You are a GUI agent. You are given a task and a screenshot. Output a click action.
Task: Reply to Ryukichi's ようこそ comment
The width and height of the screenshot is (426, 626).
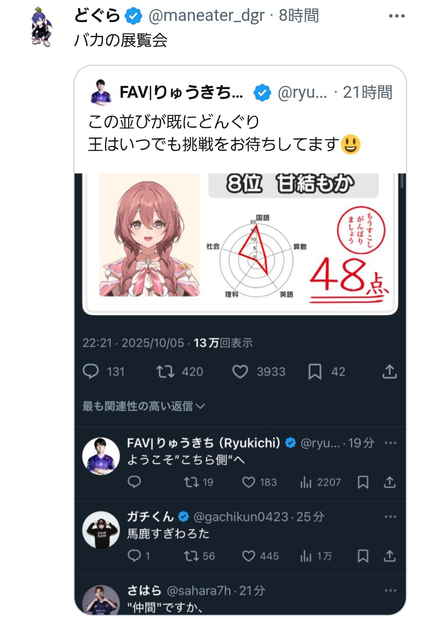[135, 482]
